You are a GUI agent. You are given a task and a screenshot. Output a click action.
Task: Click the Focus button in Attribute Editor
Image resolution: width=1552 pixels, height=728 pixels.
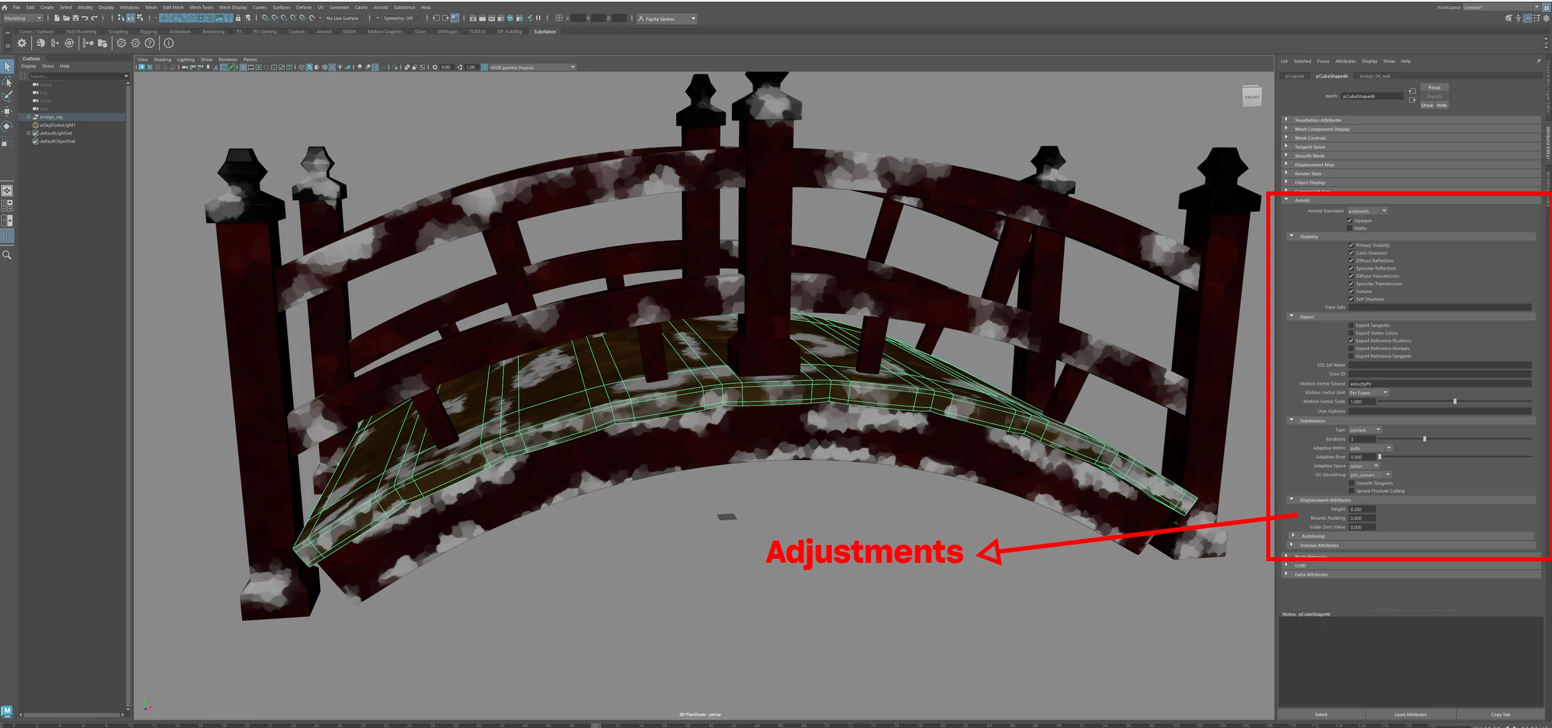point(1434,88)
